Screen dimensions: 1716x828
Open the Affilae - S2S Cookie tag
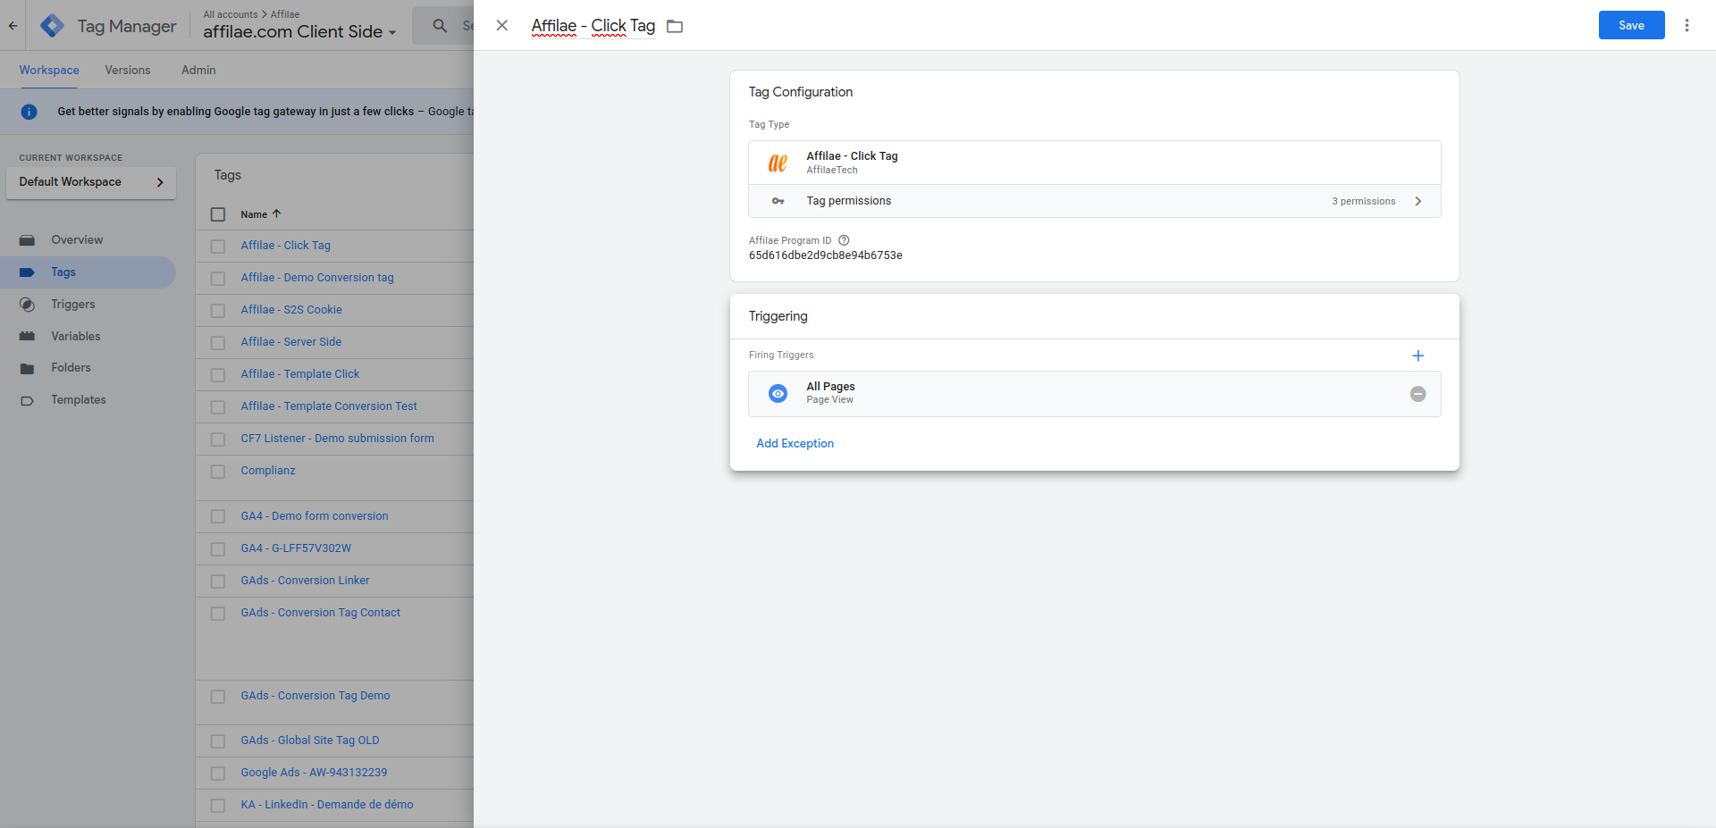pos(291,310)
